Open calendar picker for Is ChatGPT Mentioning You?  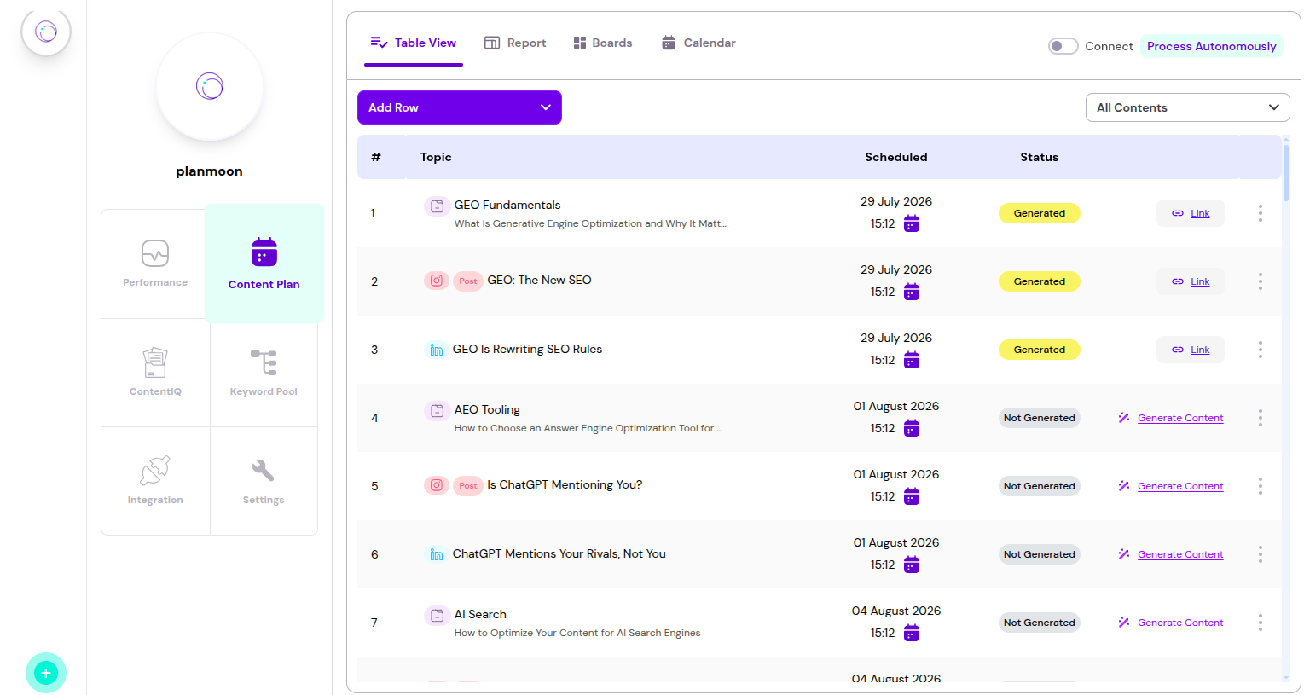(912, 496)
